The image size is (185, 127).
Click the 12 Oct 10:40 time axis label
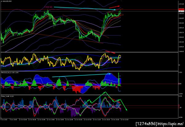tap(41, 120)
